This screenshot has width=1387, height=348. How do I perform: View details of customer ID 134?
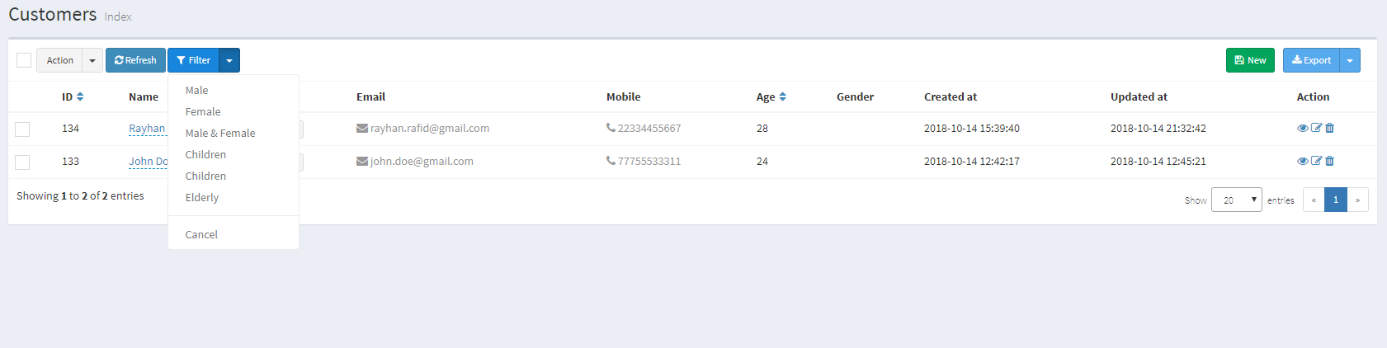point(1302,128)
